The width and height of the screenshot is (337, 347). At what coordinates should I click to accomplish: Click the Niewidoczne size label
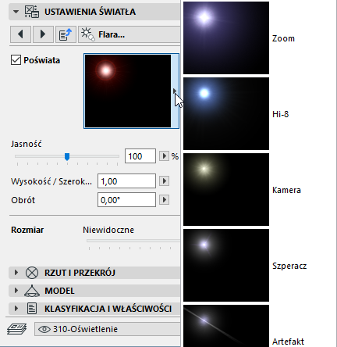click(108, 230)
